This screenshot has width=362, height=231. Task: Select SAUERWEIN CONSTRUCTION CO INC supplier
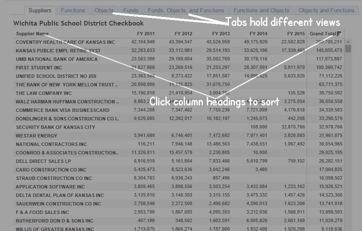tap(58, 204)
